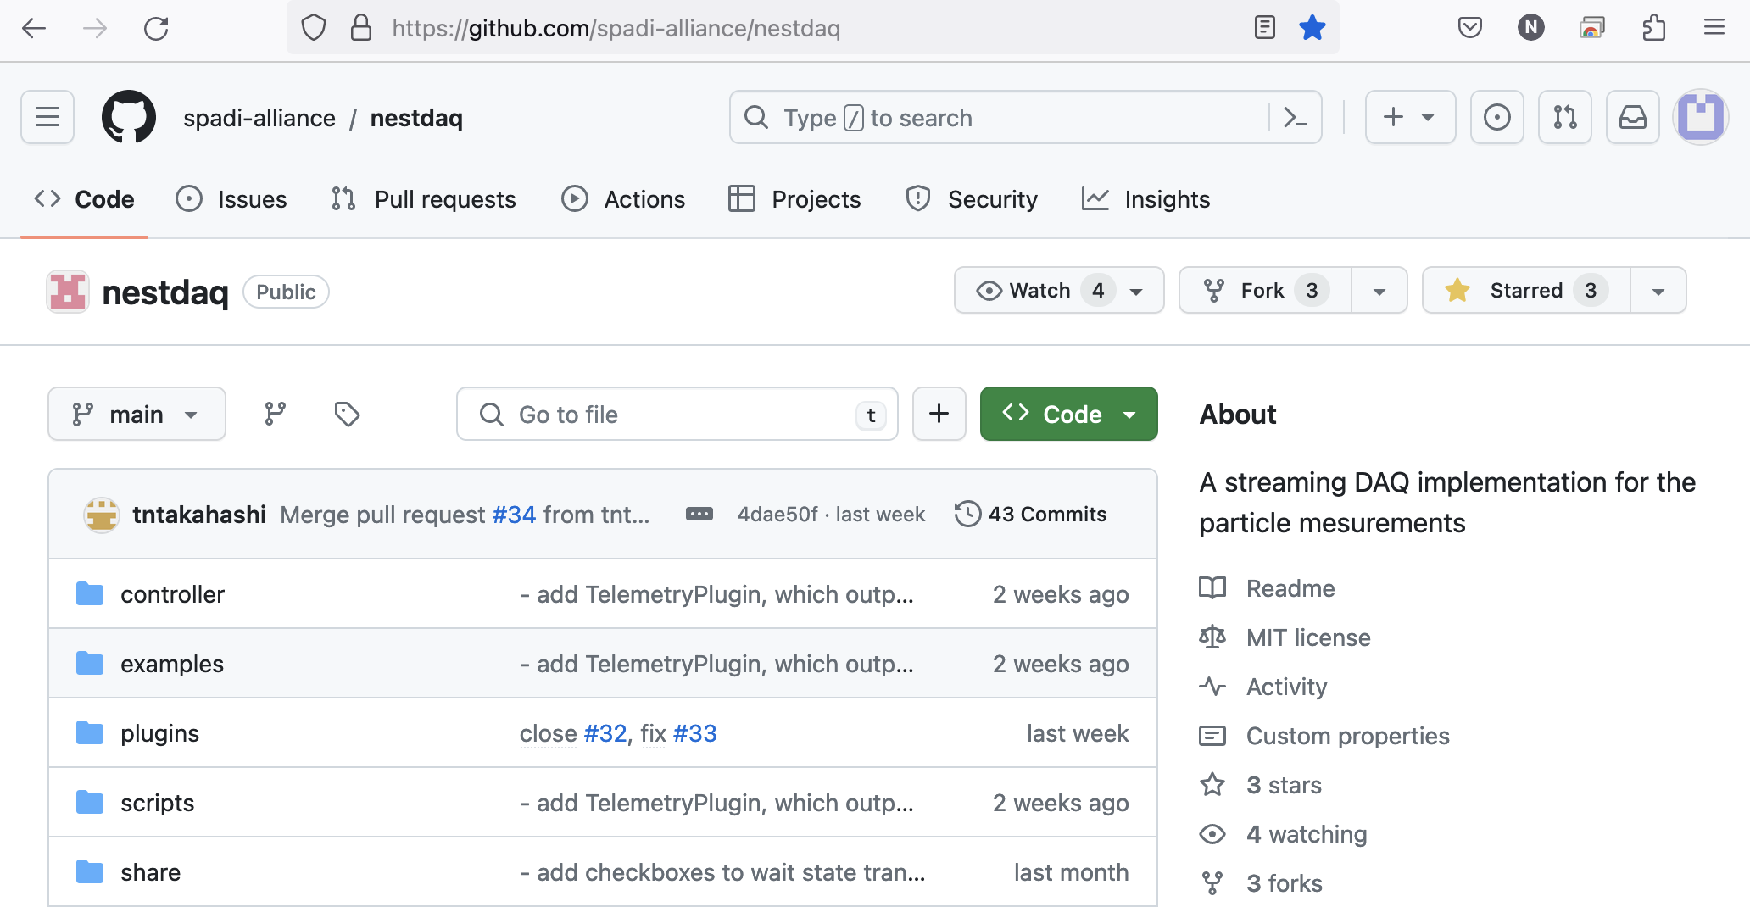
Task: Expand the main branch dropdown
Action: point(137,414)
